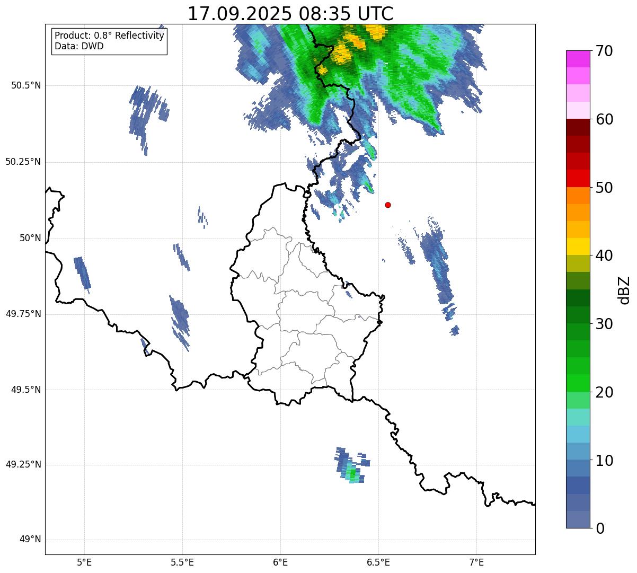Click the 'Product: 0.8° Reflectivity' label
Image resolution: width=637 pixels, height=573 pixels.
(x=109, y=36)
